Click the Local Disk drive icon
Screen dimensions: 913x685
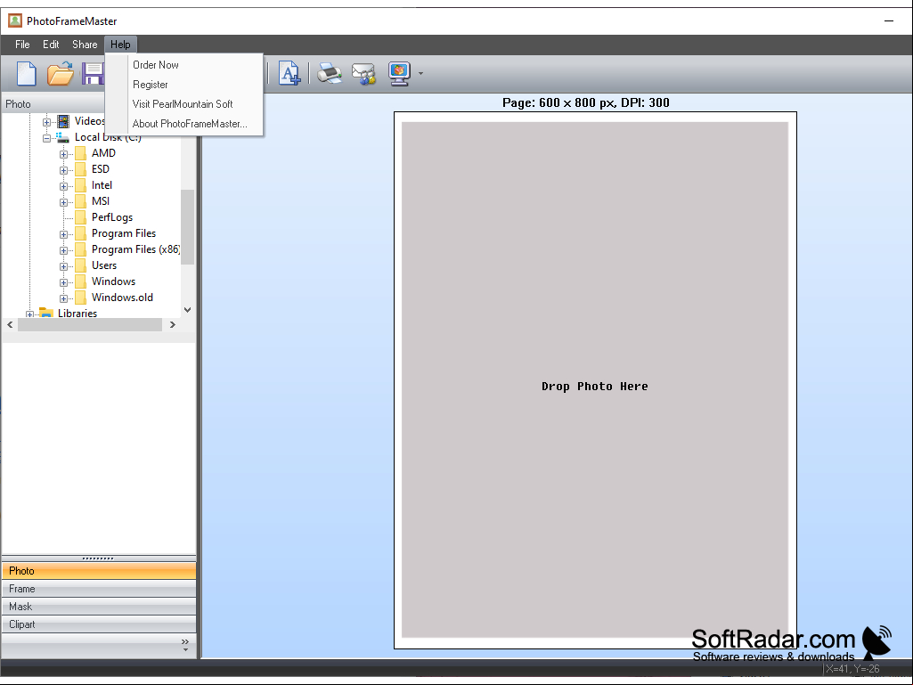point(63,137)
